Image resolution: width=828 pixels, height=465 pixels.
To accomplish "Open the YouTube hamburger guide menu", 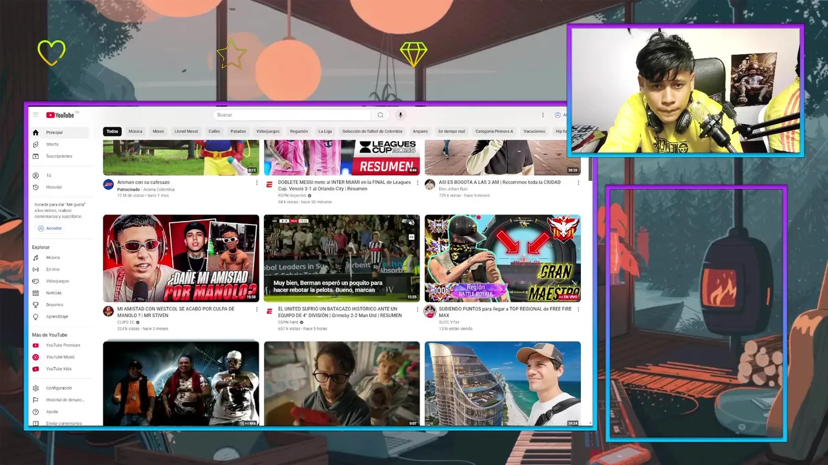I will [36, 115].
